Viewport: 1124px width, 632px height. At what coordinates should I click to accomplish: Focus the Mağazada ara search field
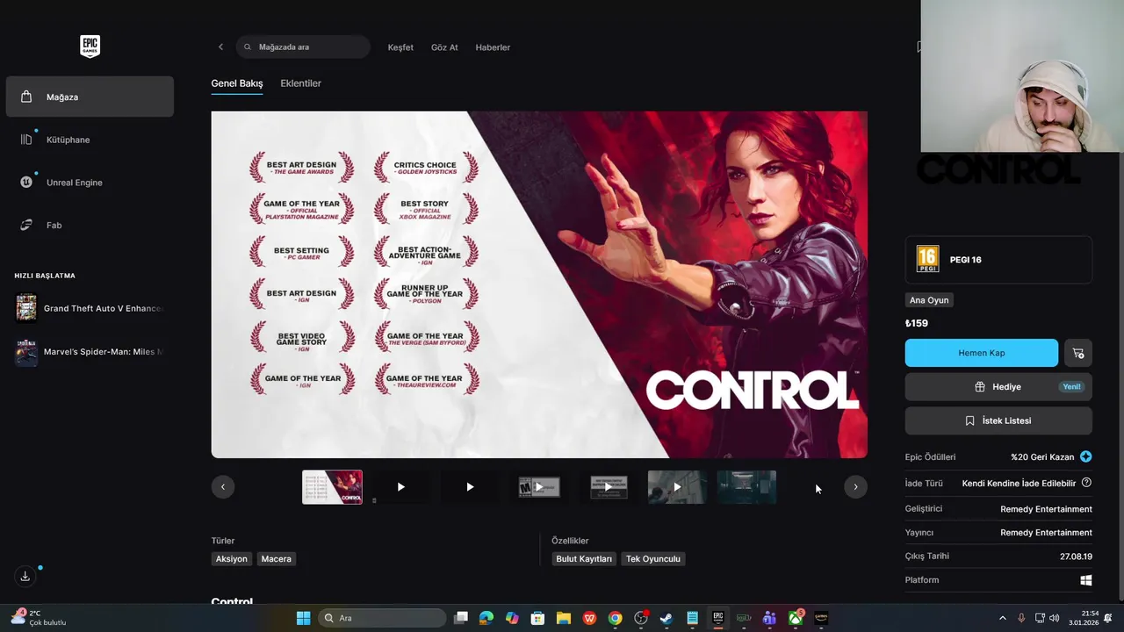tap(303, 47)
